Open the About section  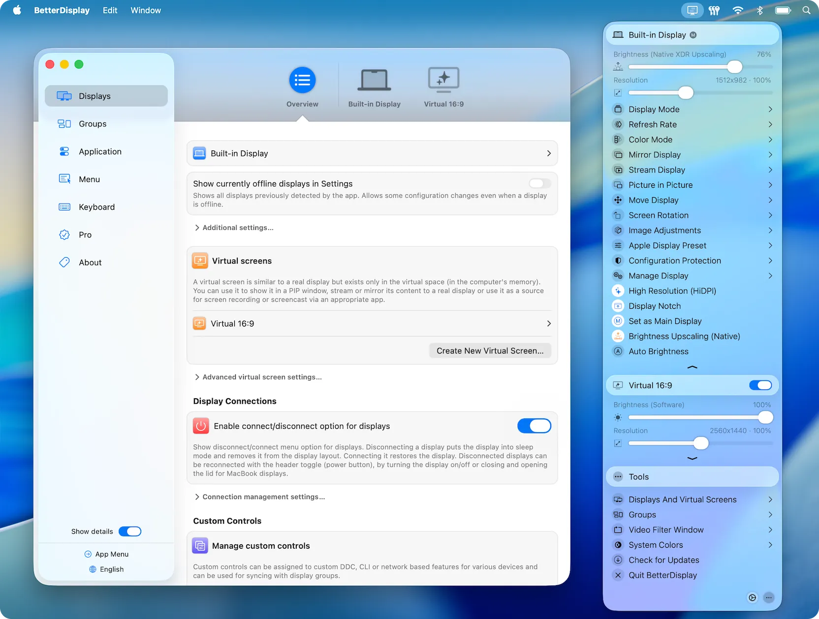pyautogui.click(x=90, y=262)
